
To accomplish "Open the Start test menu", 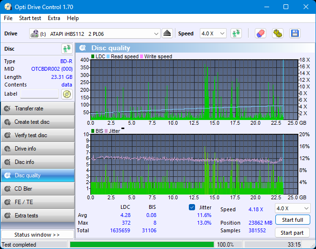I will tap(30, 18).
